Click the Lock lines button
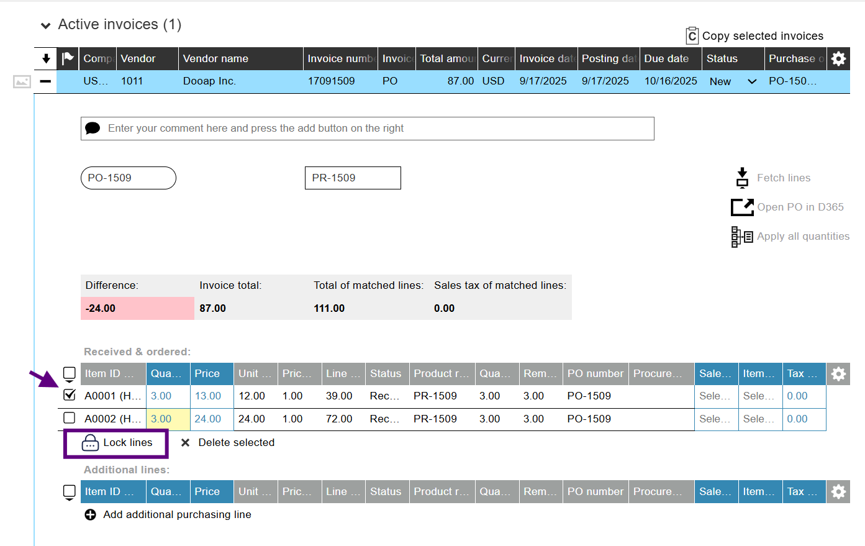865x546 pixels. 117,443
